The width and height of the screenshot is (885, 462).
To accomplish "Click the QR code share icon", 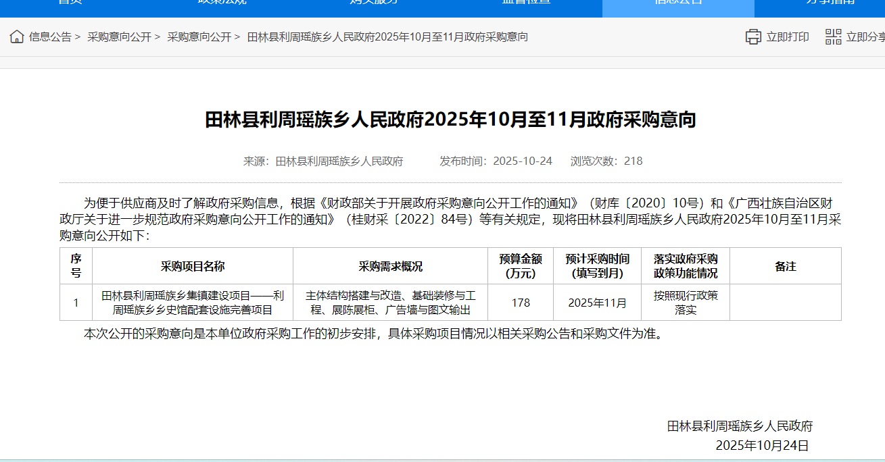I will point(833,37).
